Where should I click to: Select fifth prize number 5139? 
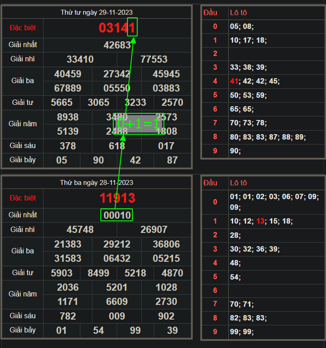coord(68,131)
